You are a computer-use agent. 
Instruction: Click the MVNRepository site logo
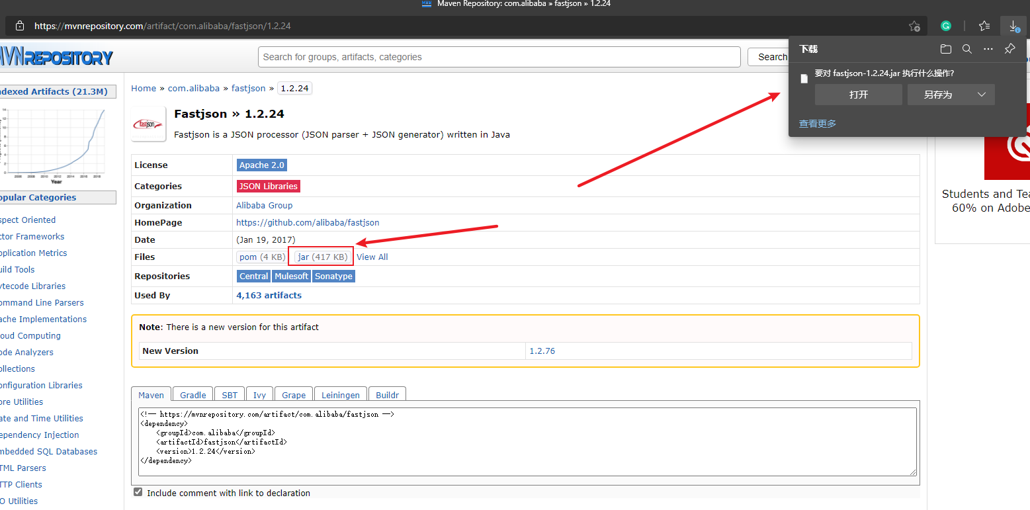56,57
